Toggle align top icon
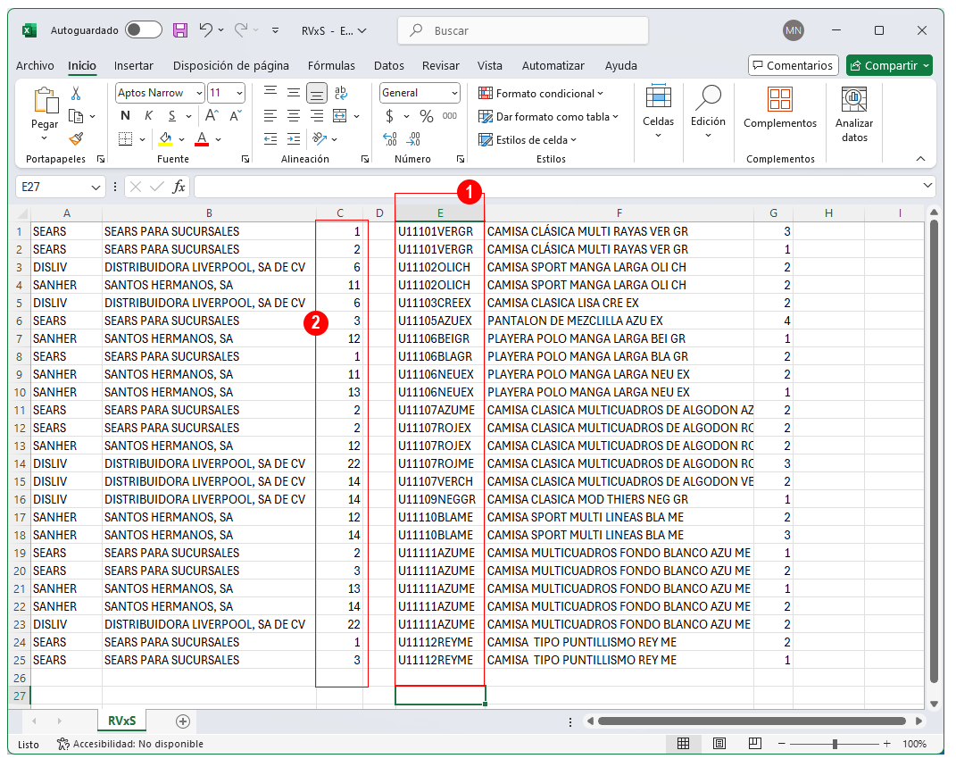The height and width of the screenshot is (767, 956). [x=270, y=93]
